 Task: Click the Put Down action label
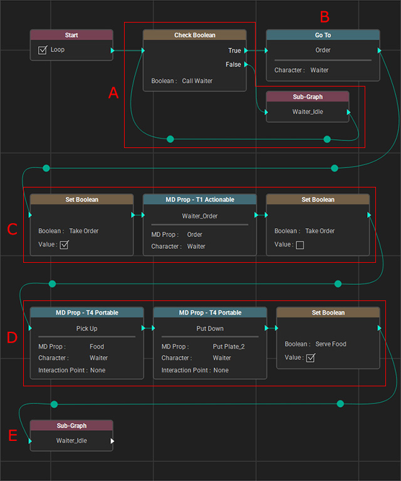210,329
